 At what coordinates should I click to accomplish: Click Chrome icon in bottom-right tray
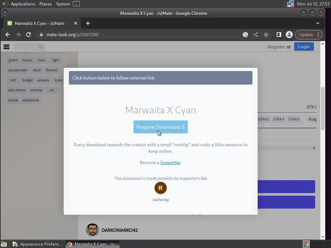click(x=306, y=244)
